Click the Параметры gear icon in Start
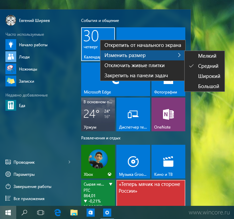Image resolution: width=234 pixels, height=219 pixels. pyautogui.click(x=8, y=174)
